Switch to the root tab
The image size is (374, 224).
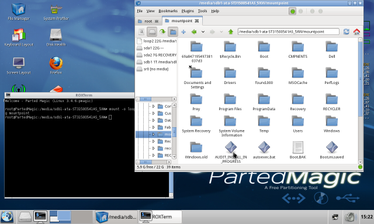[x=148, y=21]
